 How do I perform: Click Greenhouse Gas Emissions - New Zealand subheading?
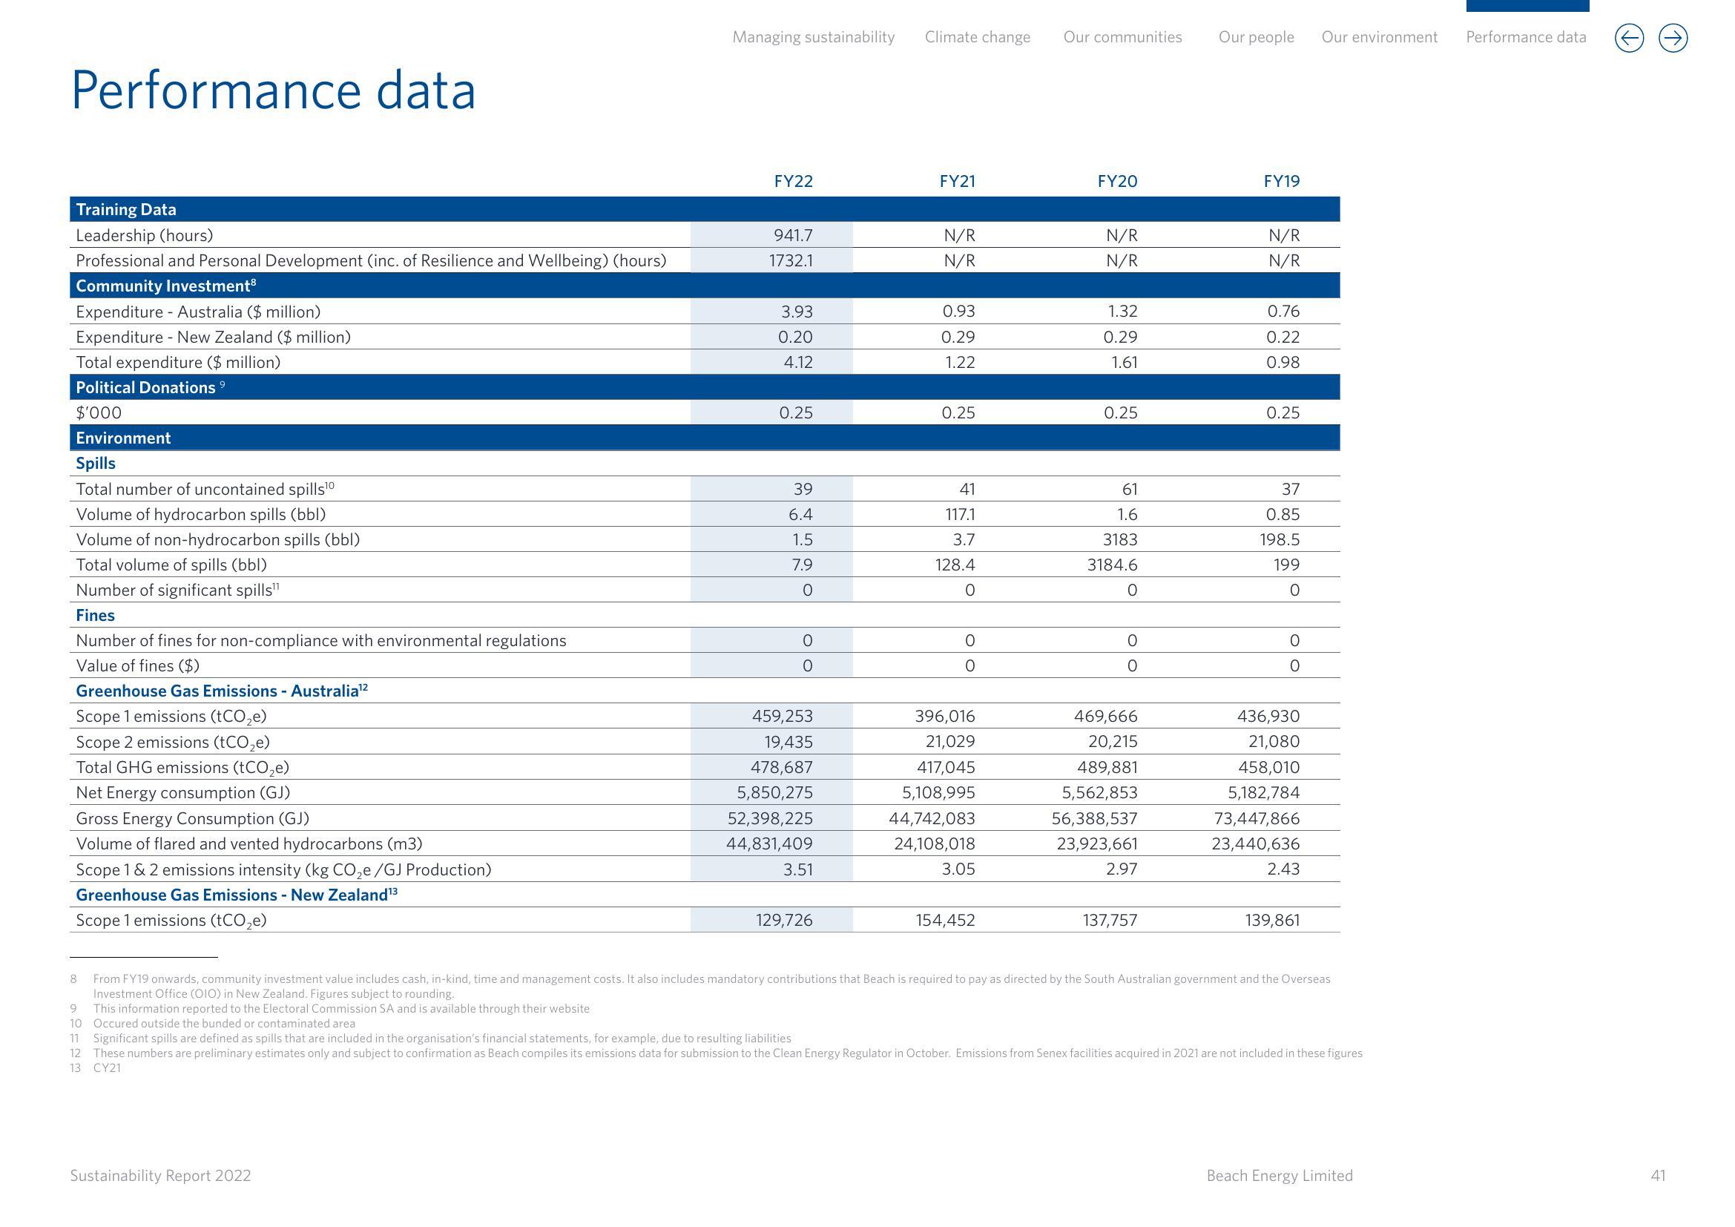tap(237, 895)
